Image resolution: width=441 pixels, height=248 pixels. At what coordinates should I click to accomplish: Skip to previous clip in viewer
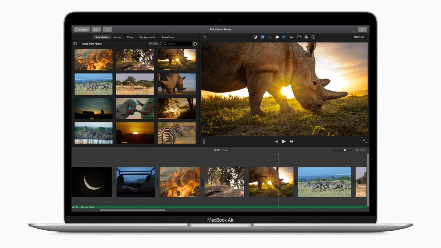click(276, 141)
